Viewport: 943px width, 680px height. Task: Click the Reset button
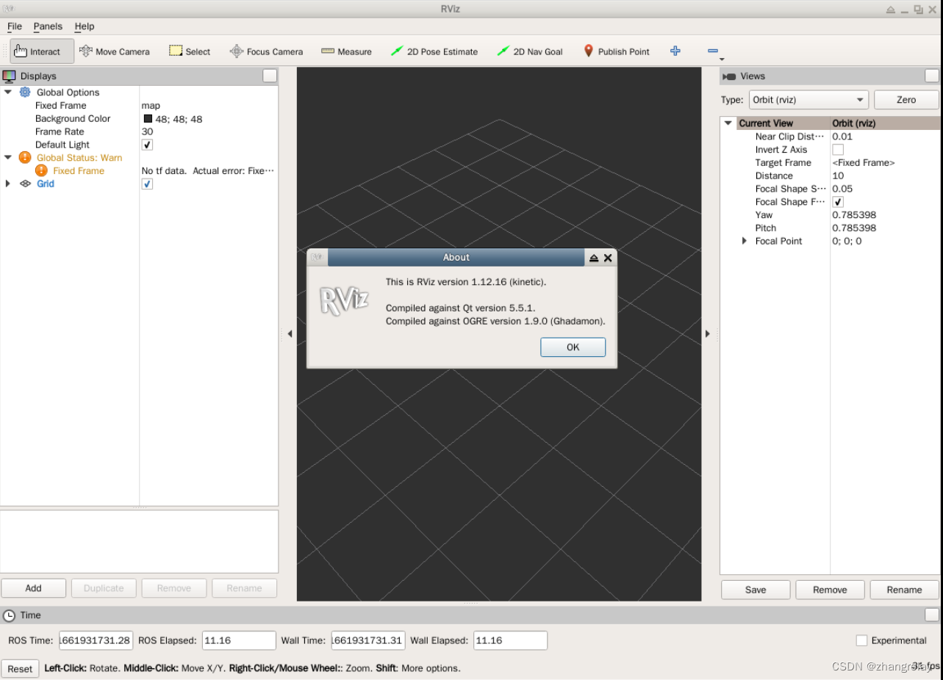[20, 668]
